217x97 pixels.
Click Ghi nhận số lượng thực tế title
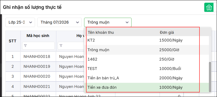[32, 7]
